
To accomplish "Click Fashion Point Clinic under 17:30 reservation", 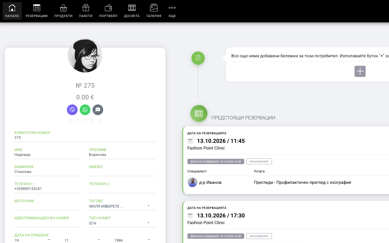I will [x=206, y=223].
